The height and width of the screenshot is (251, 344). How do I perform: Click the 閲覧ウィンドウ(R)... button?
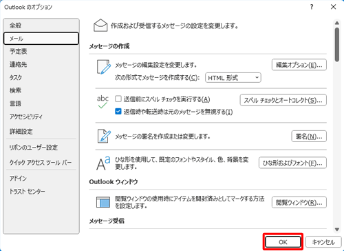299,202
